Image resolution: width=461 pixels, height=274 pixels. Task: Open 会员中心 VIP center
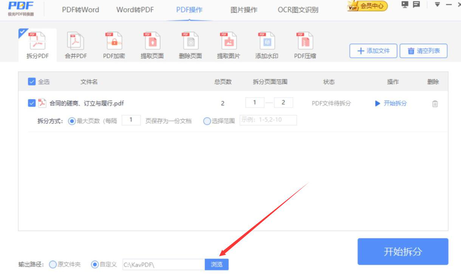click(x=368, y=6)
